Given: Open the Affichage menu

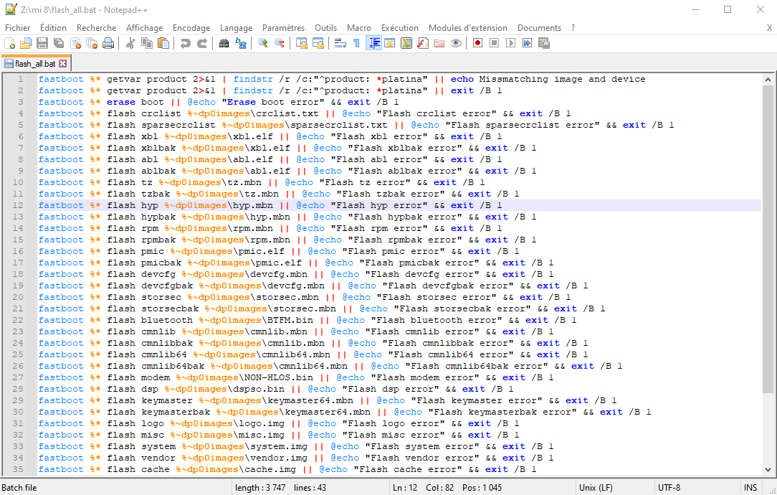Looking at the screenshot, I should pyautogui.click(x=144, y=28).
